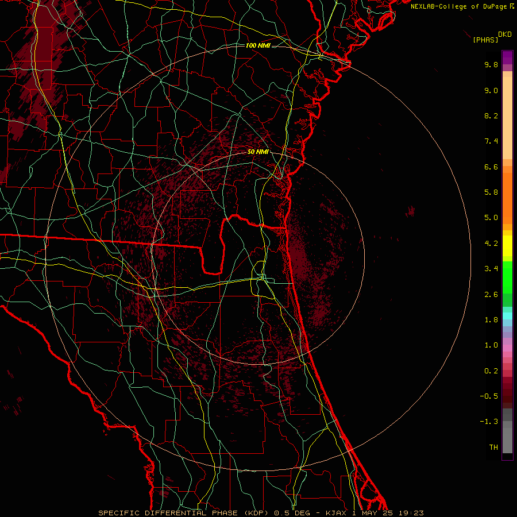517x517 pixels.
Task: Click the 0.5 DEG elevation text
Action: click(292, 513)
